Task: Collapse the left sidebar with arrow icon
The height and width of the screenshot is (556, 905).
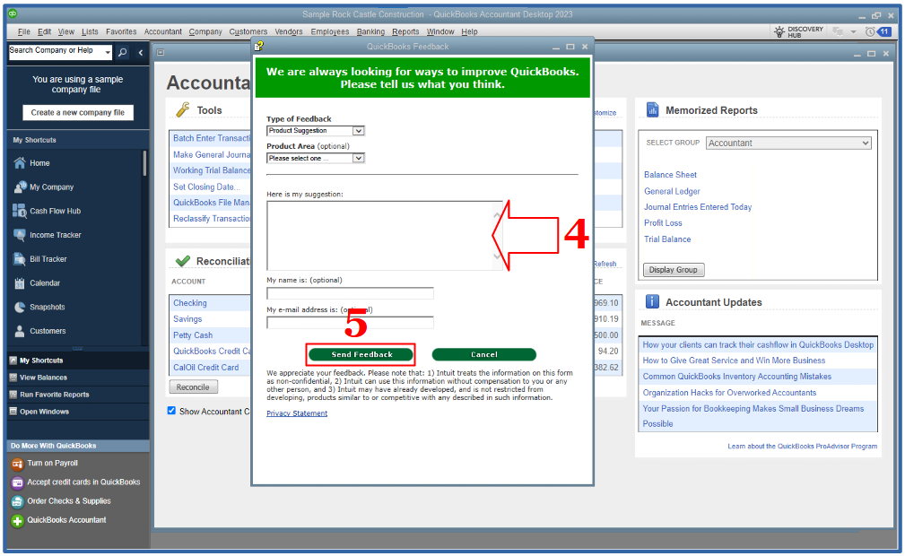Action: (x=140, y=53)
